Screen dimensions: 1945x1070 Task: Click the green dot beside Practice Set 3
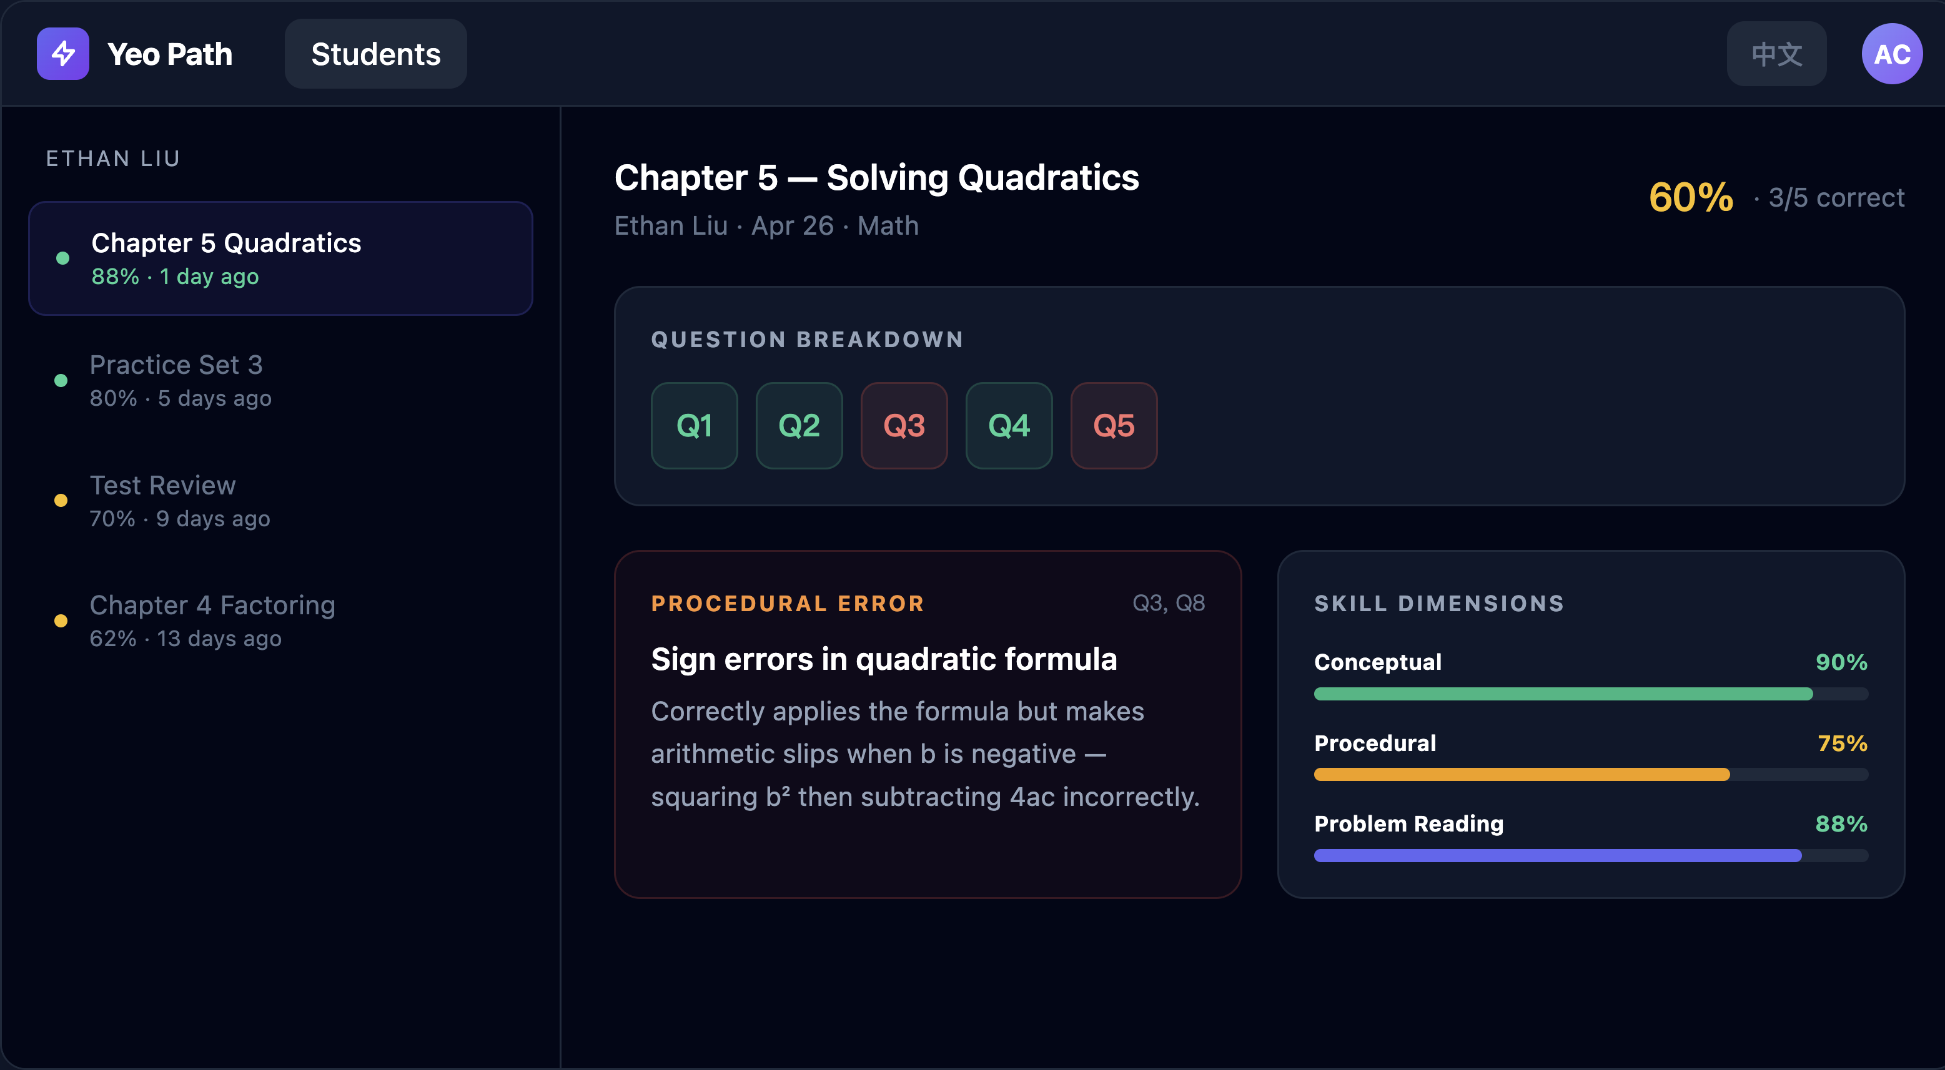pyautogui.click(x=61, y=380)
